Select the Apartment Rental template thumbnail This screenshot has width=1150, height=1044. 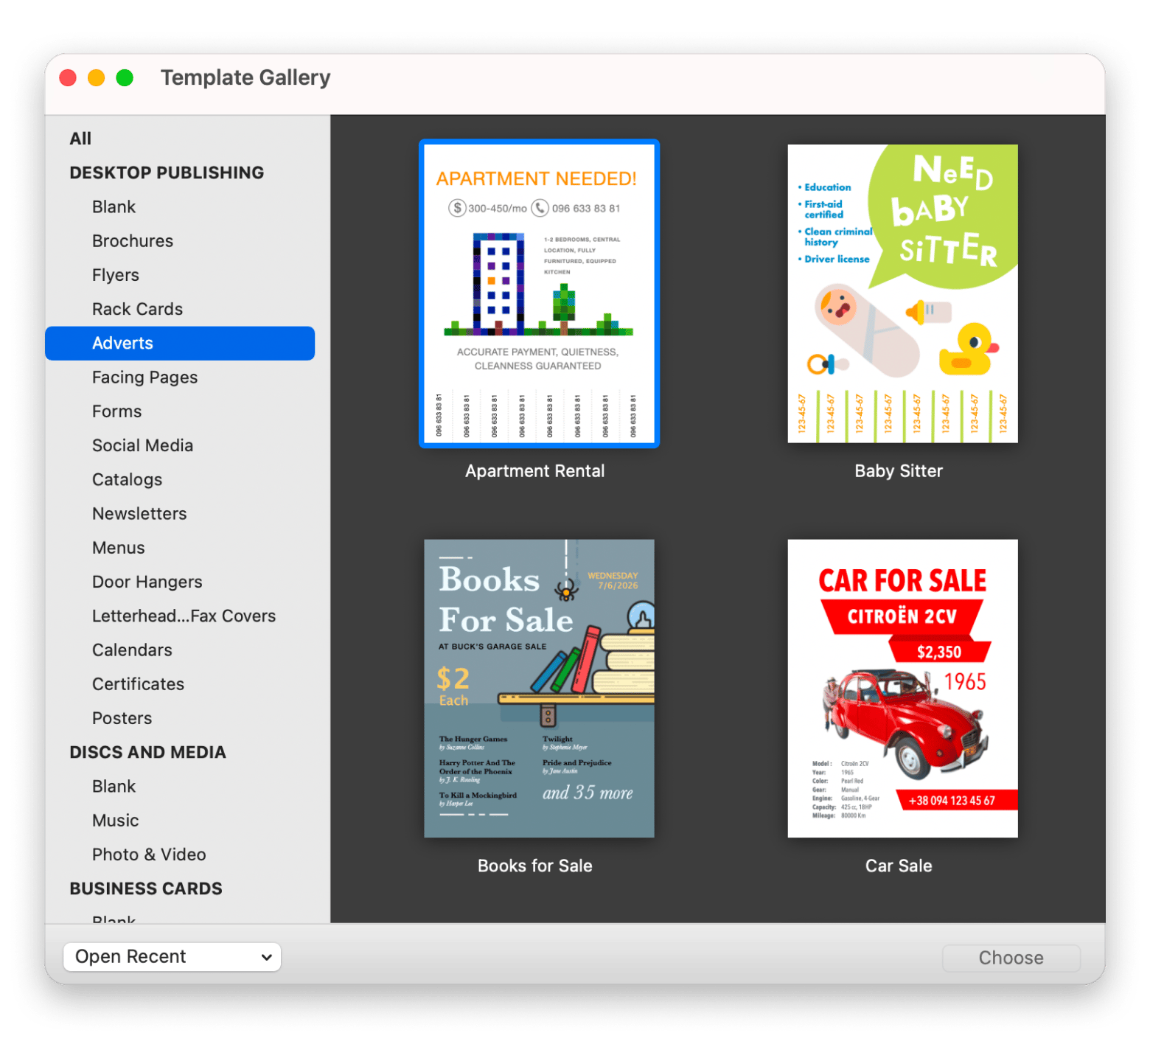pos(539,293)
